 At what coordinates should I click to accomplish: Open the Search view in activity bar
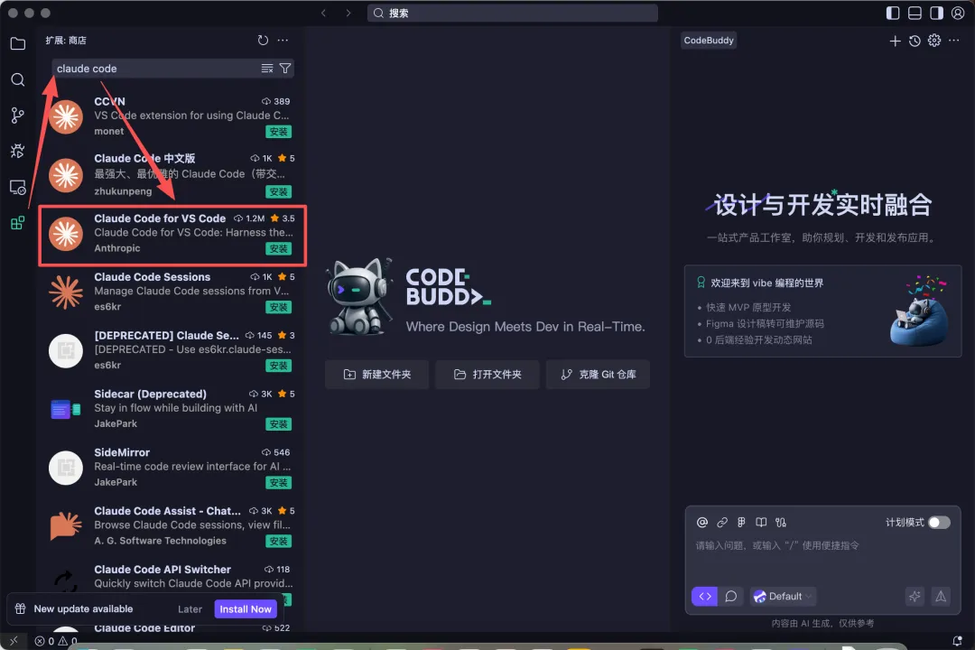tap(17, 79)
